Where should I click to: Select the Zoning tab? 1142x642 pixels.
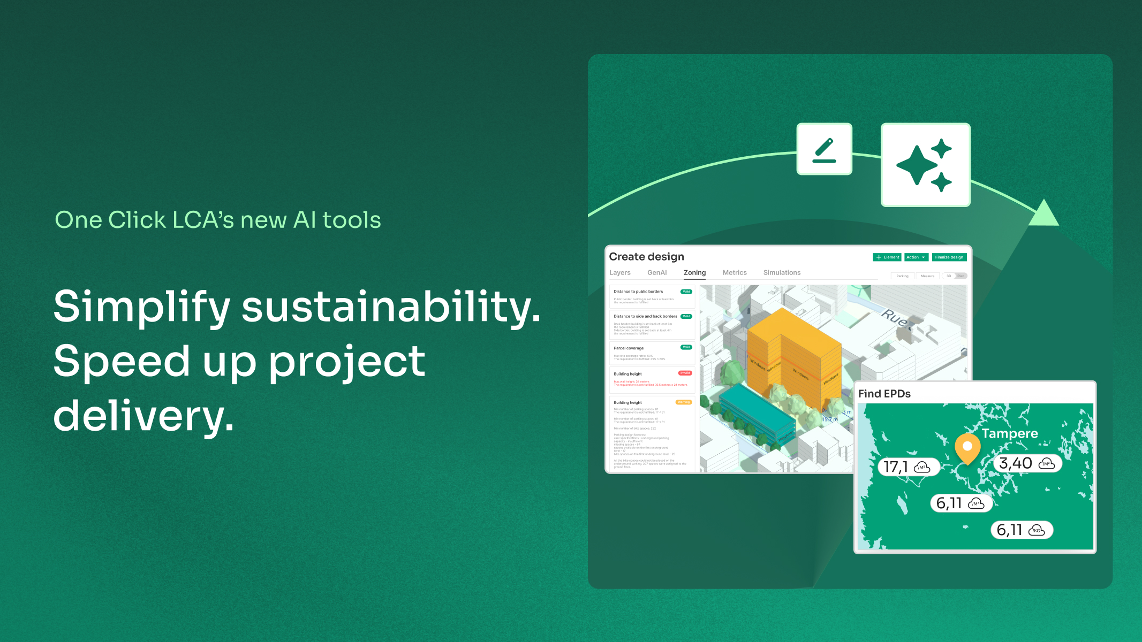click(694, 273)
